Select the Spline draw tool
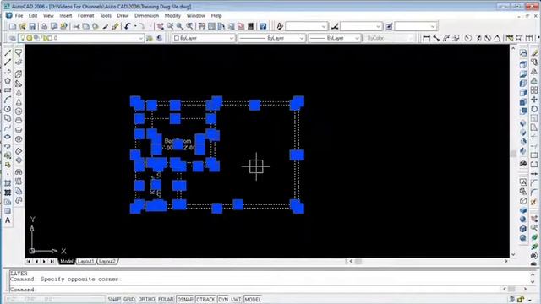Image resolution: width=541 pixels, height=304 pixels. [8, 128]
